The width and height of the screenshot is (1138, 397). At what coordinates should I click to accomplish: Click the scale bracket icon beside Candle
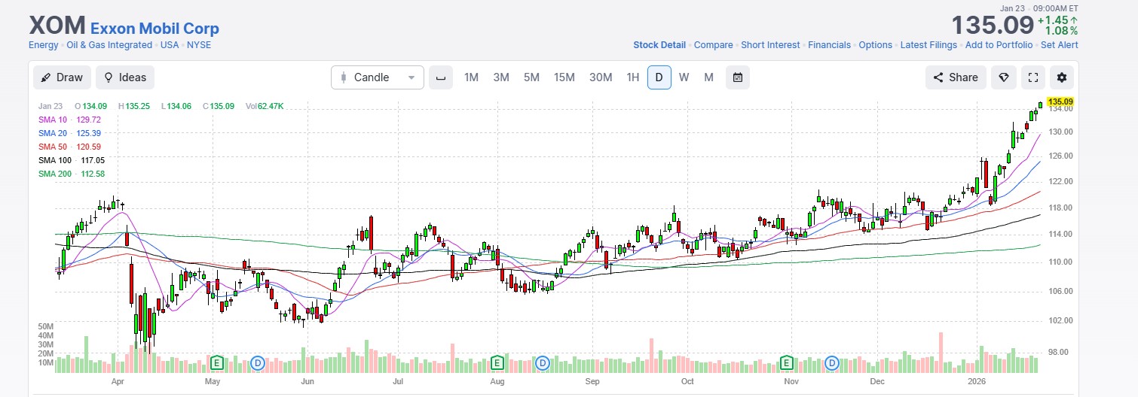point(441,77)
